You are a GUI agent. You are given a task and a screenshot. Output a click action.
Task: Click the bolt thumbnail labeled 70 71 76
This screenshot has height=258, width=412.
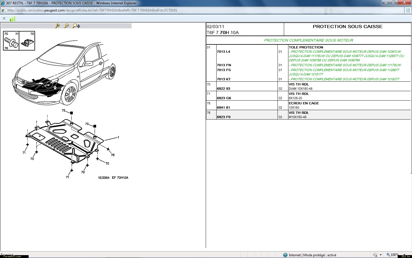pos(11,41)
